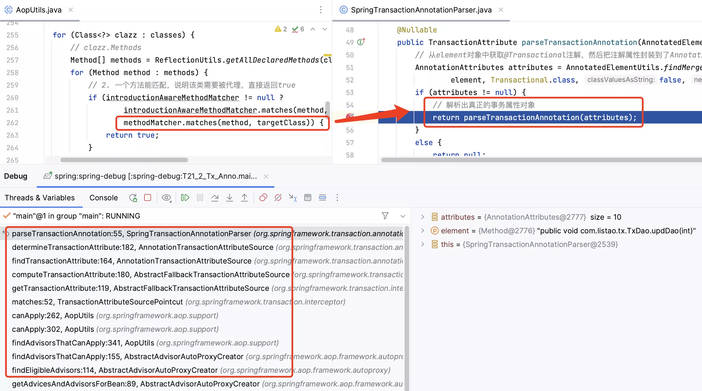702x391 pixels.
Task: Select frame findEligibleAdvisors:114
Action: [201, 370]
